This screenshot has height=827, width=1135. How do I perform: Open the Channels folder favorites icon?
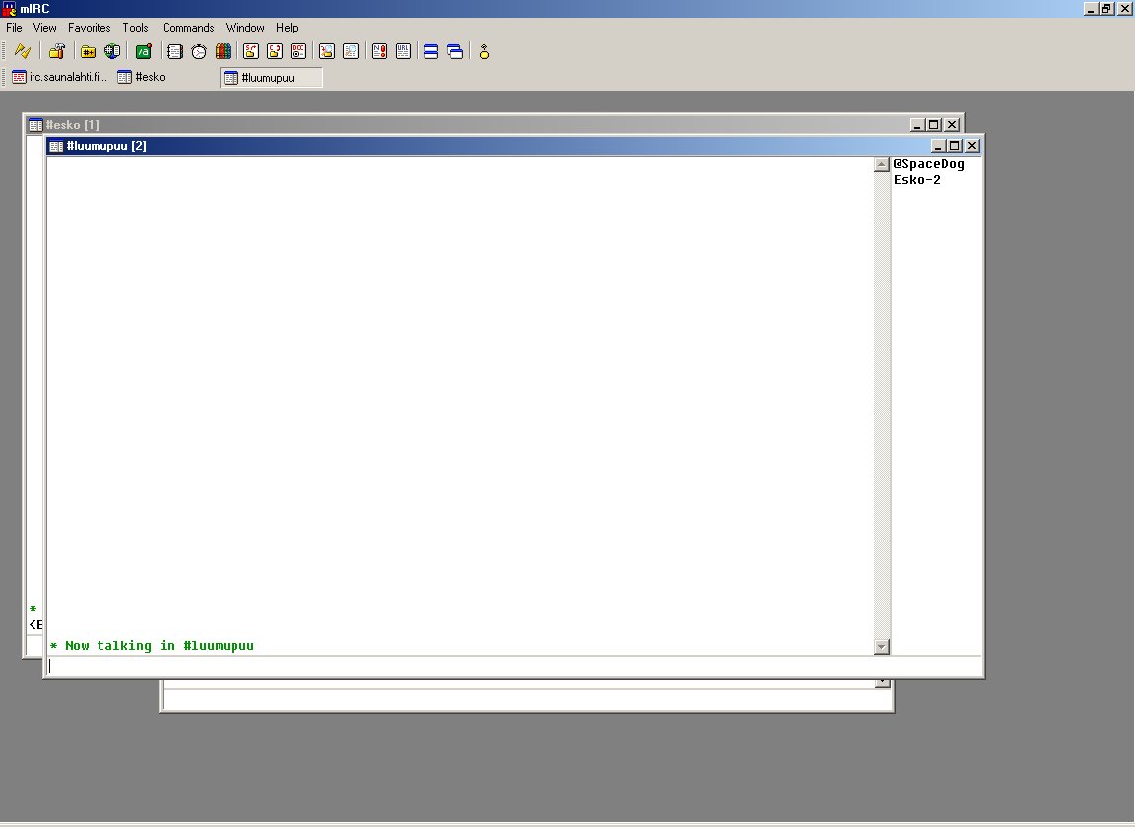88,51
